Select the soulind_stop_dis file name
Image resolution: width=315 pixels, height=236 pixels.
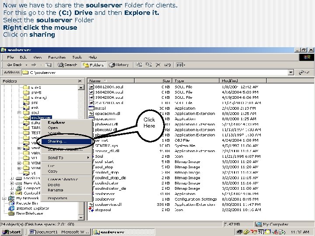tap(110, 178)
